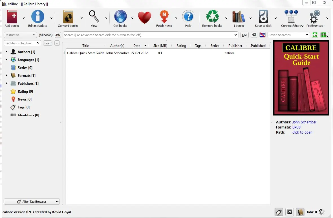Click the red heart donate icon
The height and width of the screenshot is (218, 333).
point(144,18)
